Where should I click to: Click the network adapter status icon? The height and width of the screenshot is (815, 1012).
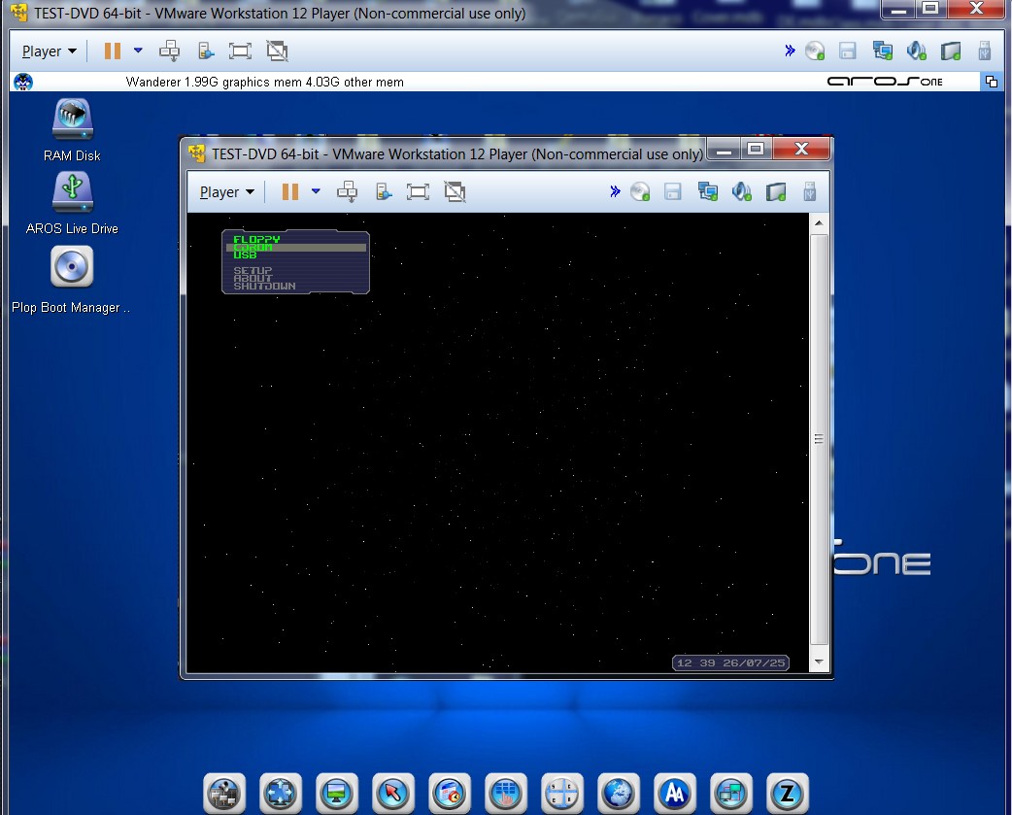(708, 191)
